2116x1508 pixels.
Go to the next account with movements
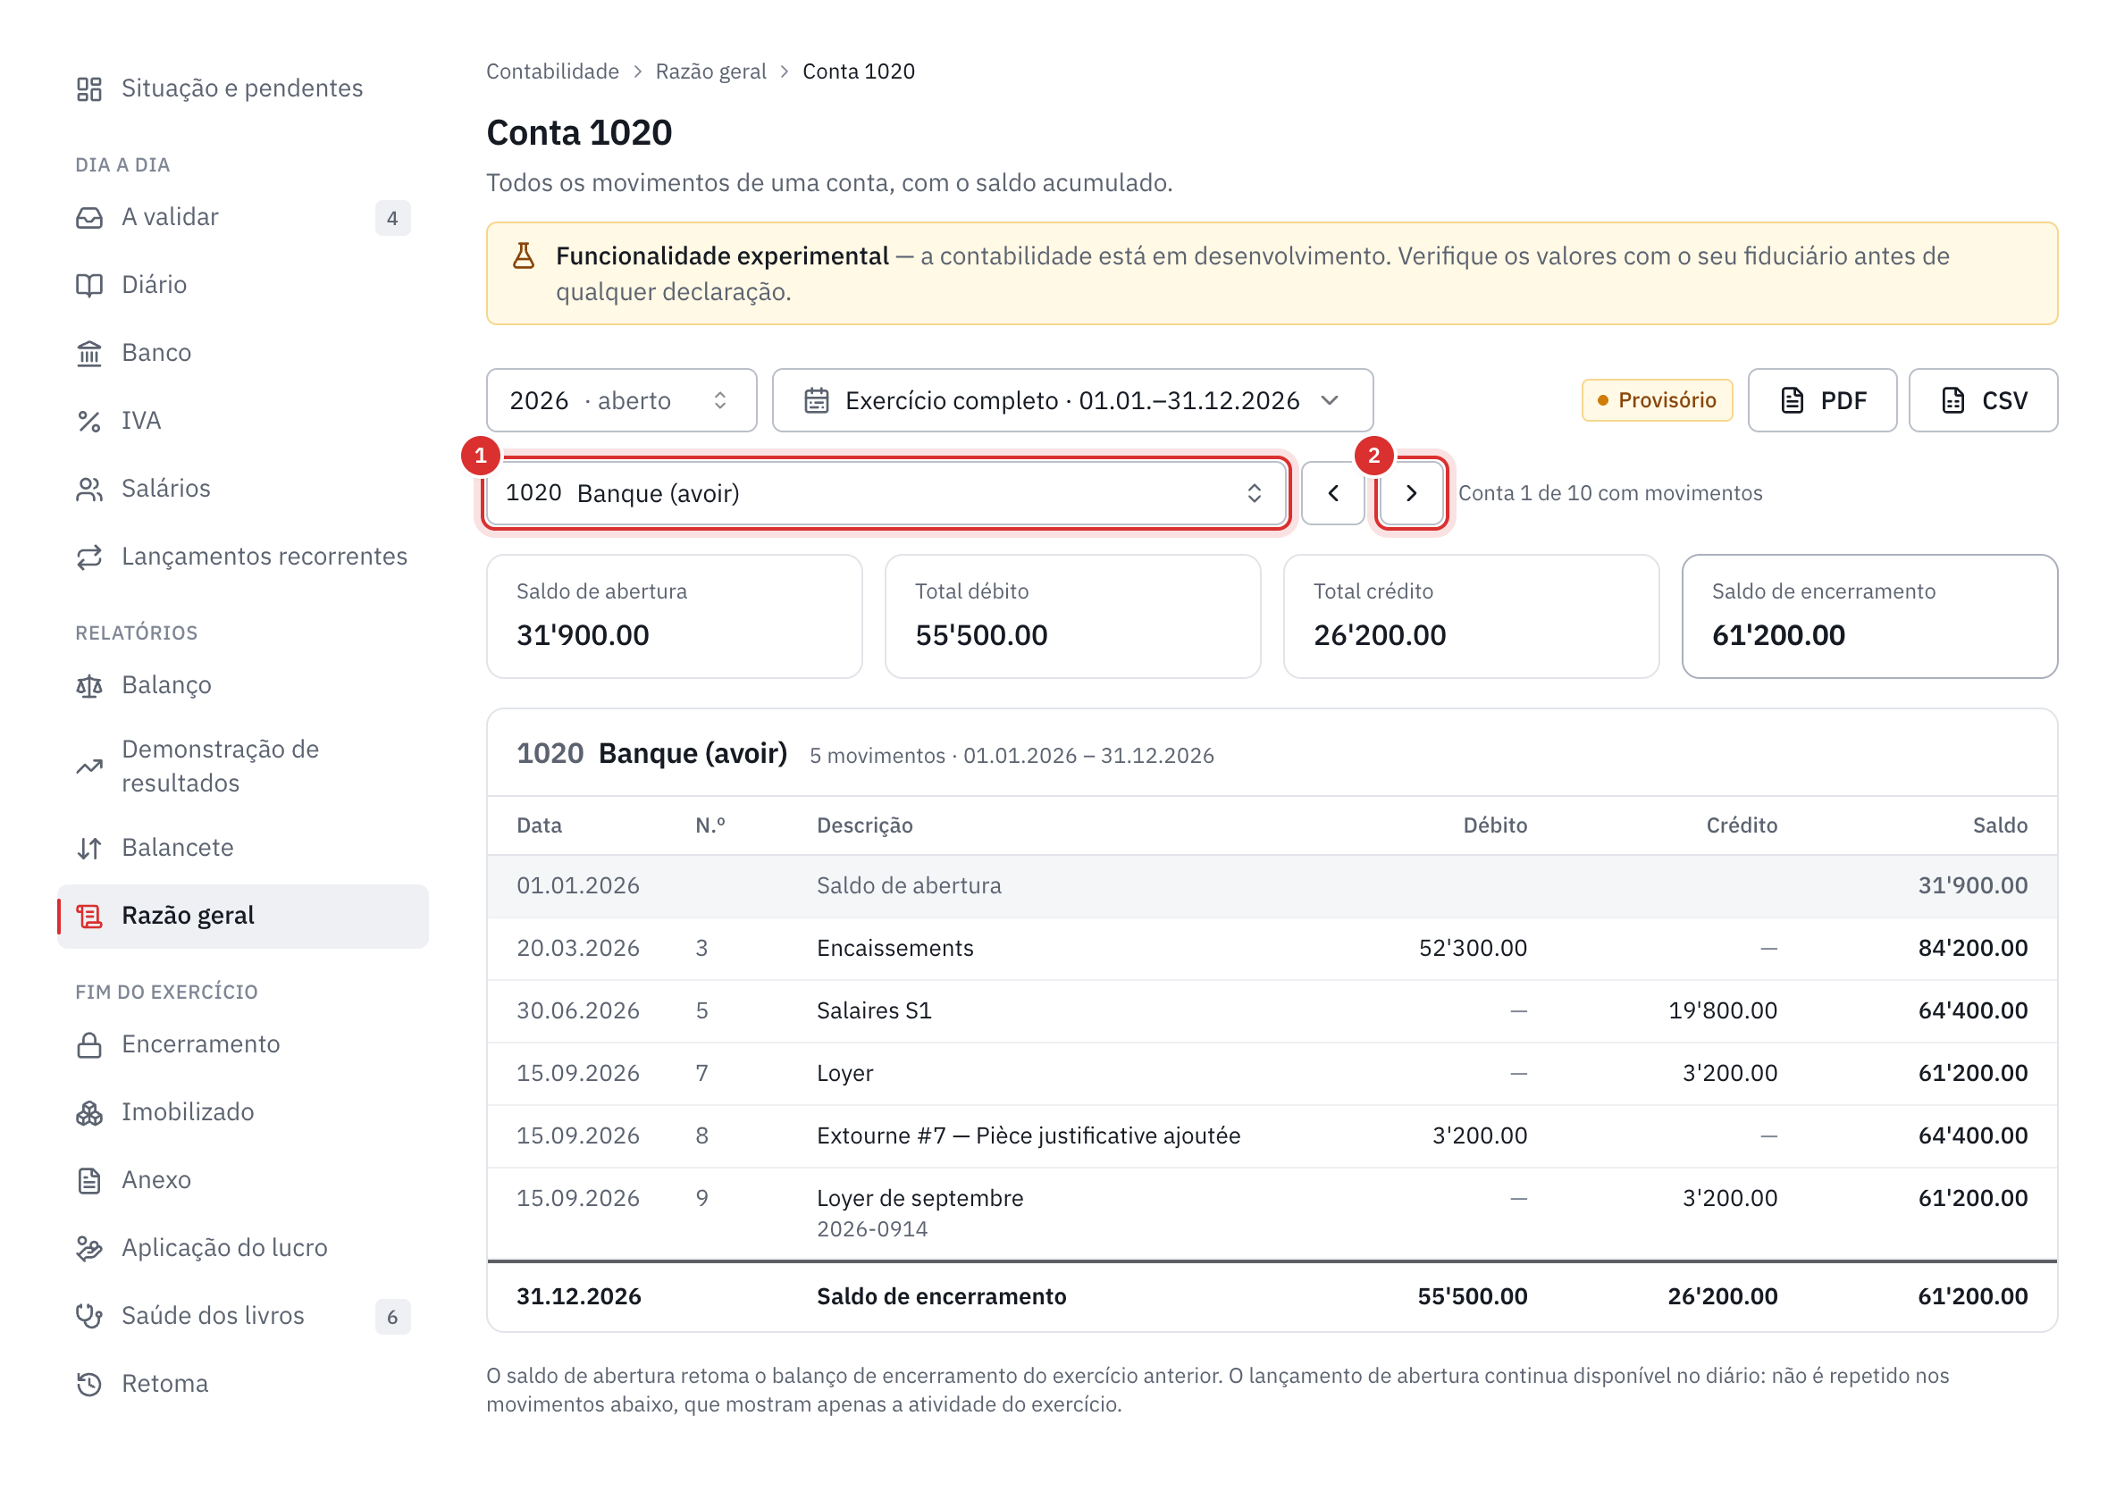point(1411,493)
